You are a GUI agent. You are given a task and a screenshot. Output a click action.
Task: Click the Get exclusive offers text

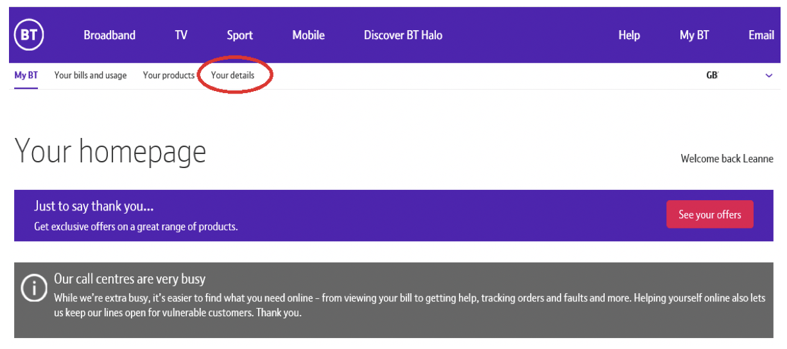click(136, 226)
